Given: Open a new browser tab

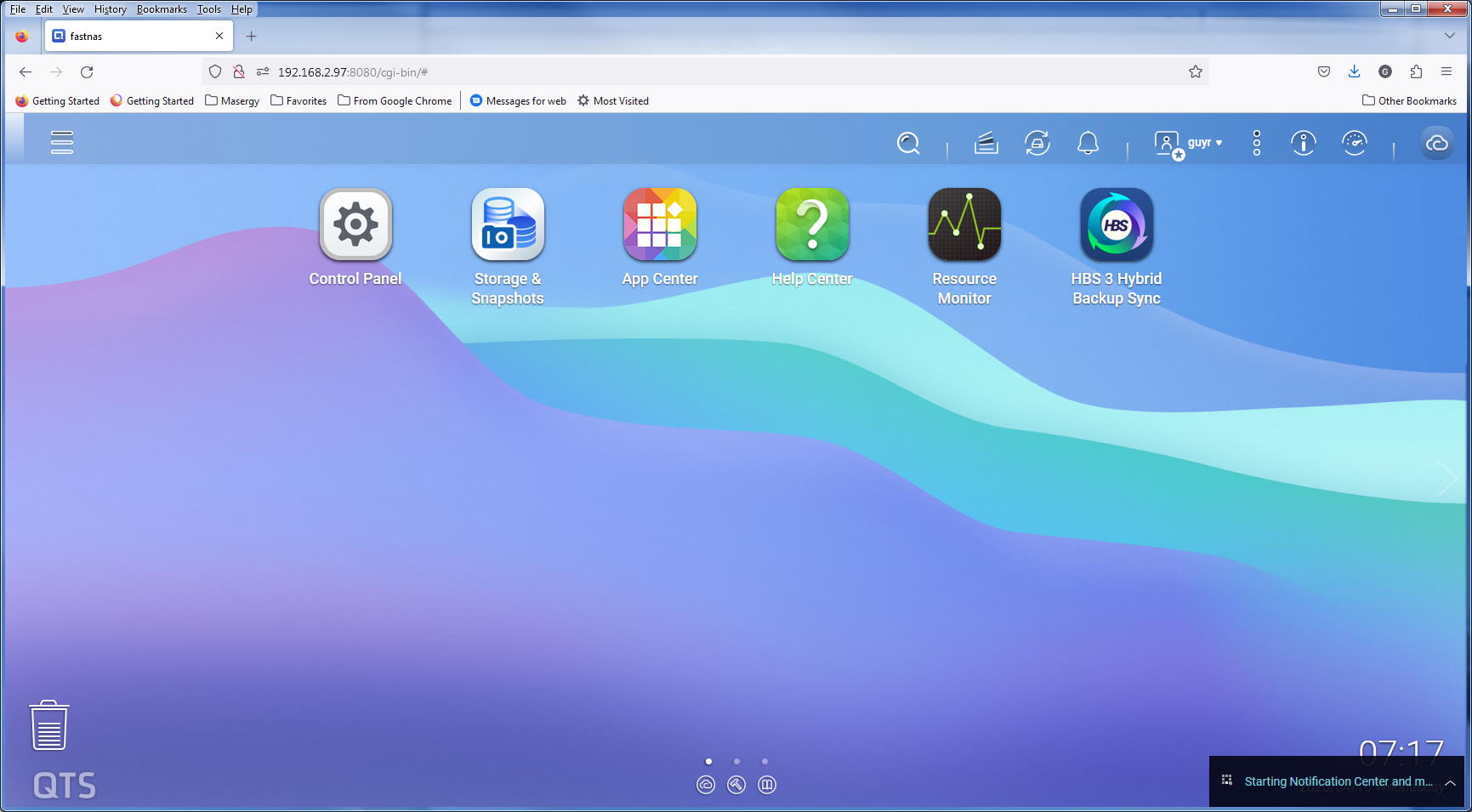Looking at the screenshot, I should 251,36.
